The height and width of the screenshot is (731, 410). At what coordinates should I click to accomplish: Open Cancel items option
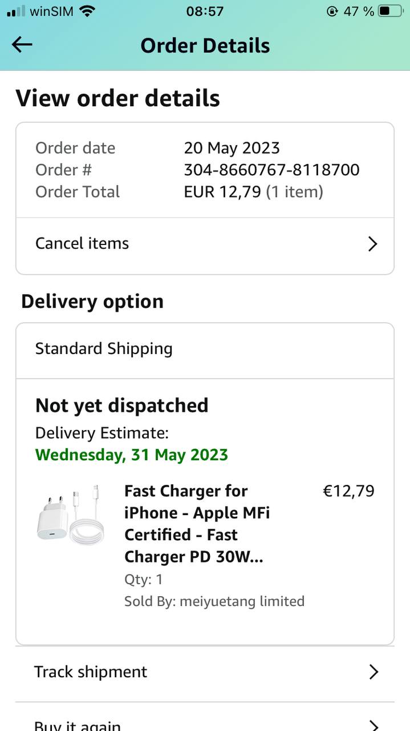click(83, 243)
